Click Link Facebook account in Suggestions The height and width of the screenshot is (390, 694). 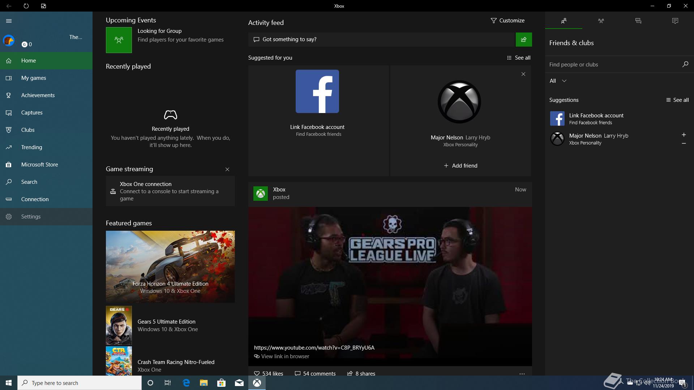tap(620, 118)
